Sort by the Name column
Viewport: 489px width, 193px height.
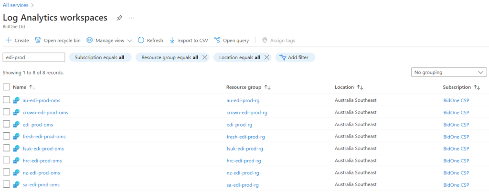click(24, 87)
